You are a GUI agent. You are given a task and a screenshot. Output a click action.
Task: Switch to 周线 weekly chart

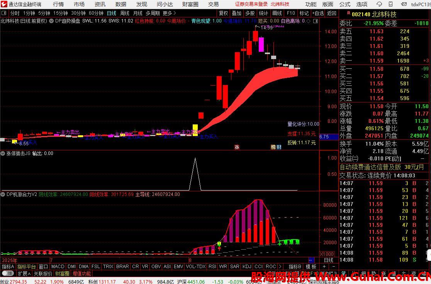click(x=125, y=13)
